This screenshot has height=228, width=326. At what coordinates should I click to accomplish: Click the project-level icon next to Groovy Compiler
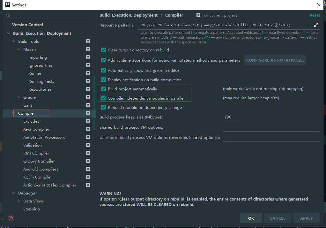click(x=88, y=161)
